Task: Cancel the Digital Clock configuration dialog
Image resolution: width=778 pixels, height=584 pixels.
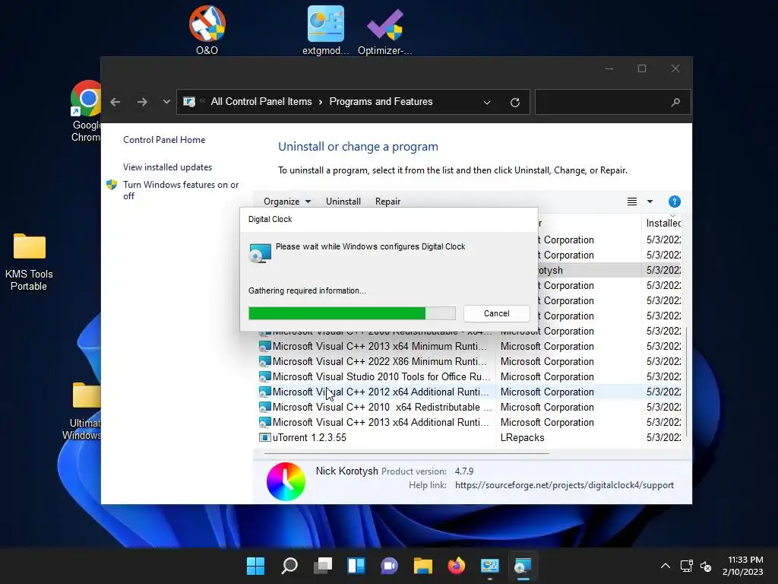Action: [497, 313]
